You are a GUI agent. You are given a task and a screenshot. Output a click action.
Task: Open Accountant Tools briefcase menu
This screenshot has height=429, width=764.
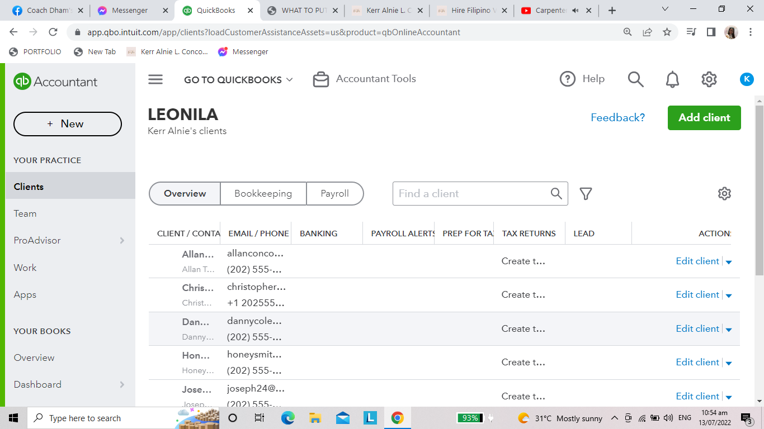point(364,79)
